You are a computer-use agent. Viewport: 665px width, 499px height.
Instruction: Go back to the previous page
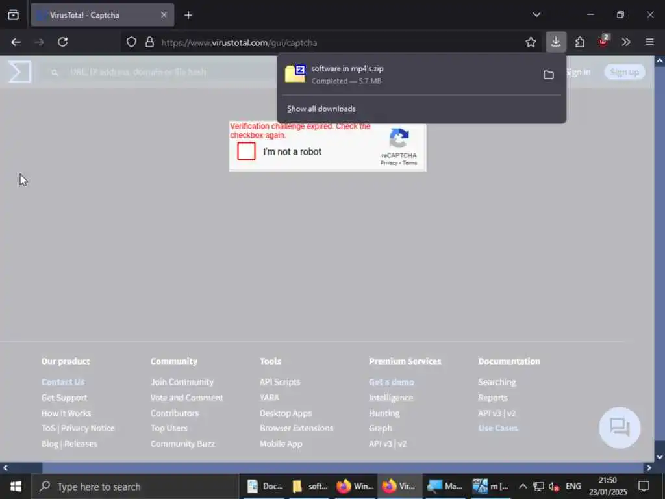coord(16,42)
